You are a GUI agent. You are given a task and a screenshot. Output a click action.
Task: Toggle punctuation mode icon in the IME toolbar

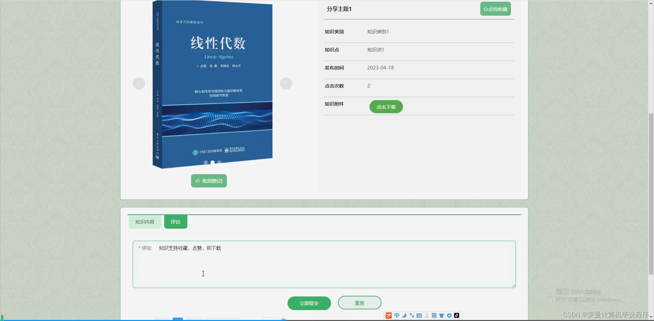412,316
